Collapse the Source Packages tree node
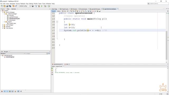Image resolution: width=169 pixels, height=95 pixels. 3,12
